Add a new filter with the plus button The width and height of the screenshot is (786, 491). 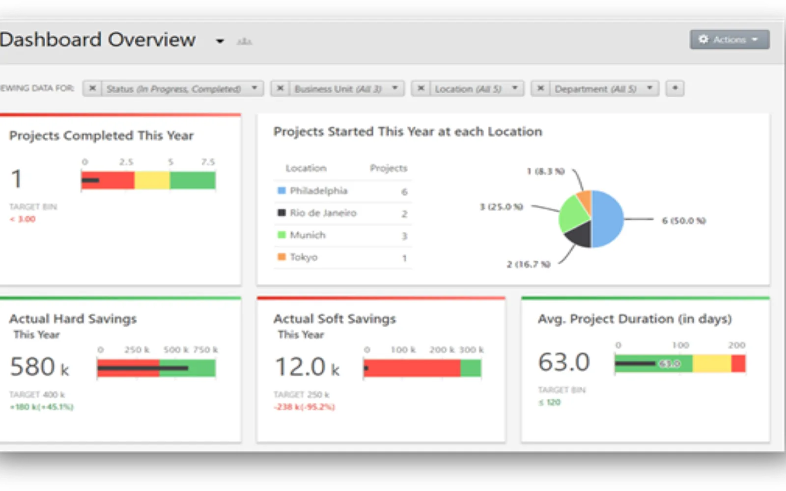tap(675, 88)
